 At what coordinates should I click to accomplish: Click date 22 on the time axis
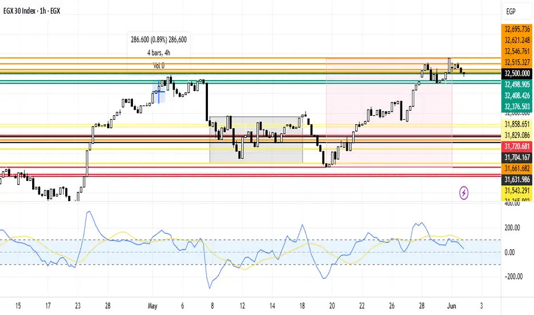(x=362, y=306)
